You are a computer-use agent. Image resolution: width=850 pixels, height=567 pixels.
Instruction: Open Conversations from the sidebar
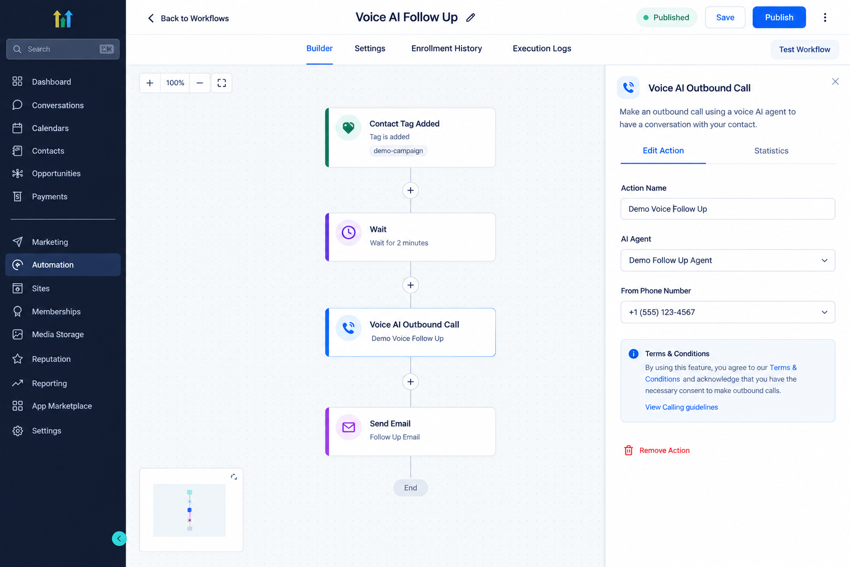[63, 105]
